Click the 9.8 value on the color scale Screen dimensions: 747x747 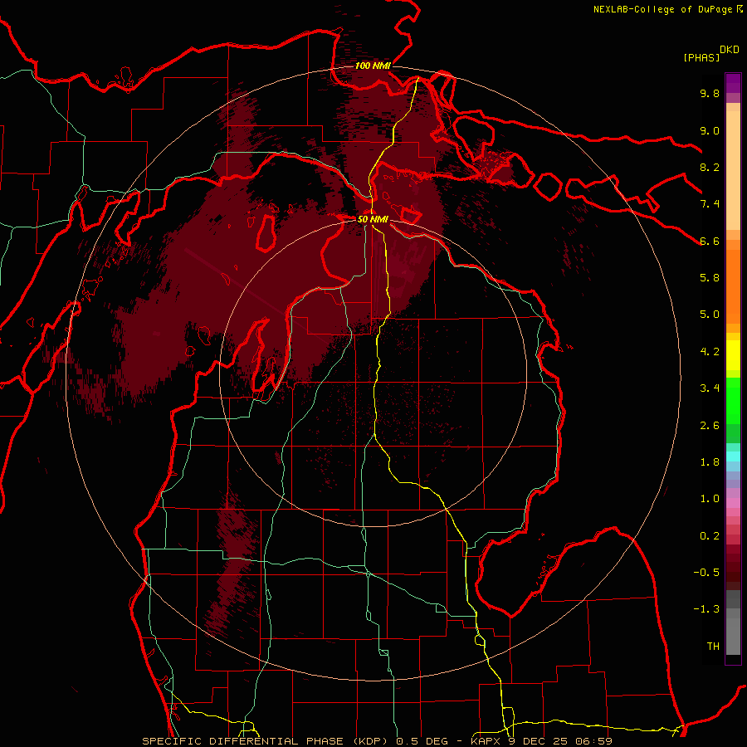point(710,93)
